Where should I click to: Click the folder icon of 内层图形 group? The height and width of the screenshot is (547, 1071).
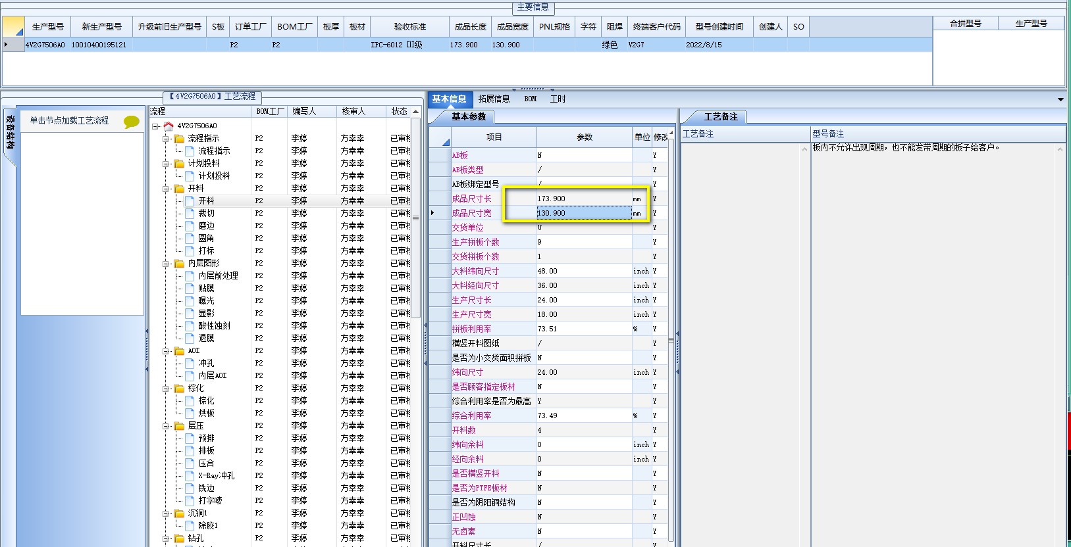click(x=179, y=263)
